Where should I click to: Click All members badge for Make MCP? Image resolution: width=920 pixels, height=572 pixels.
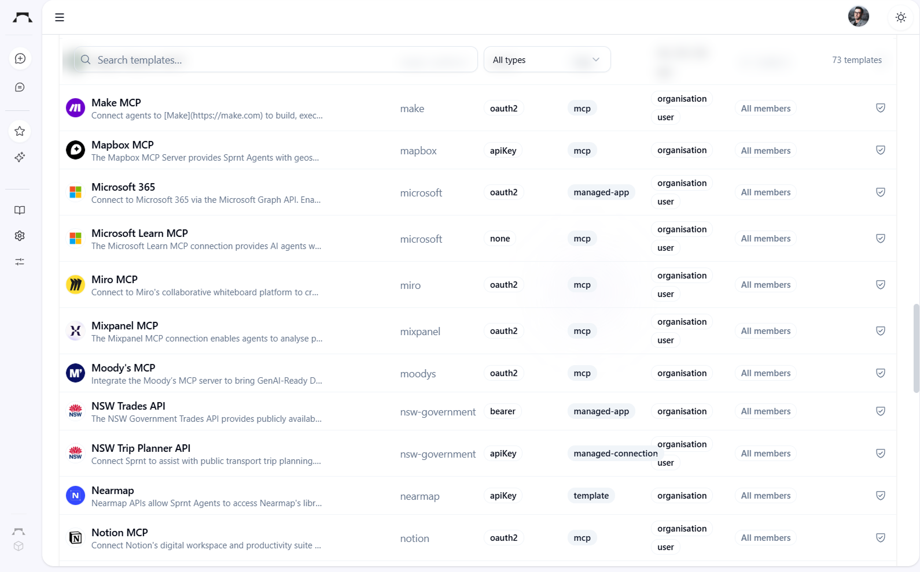tap(766, 109)
